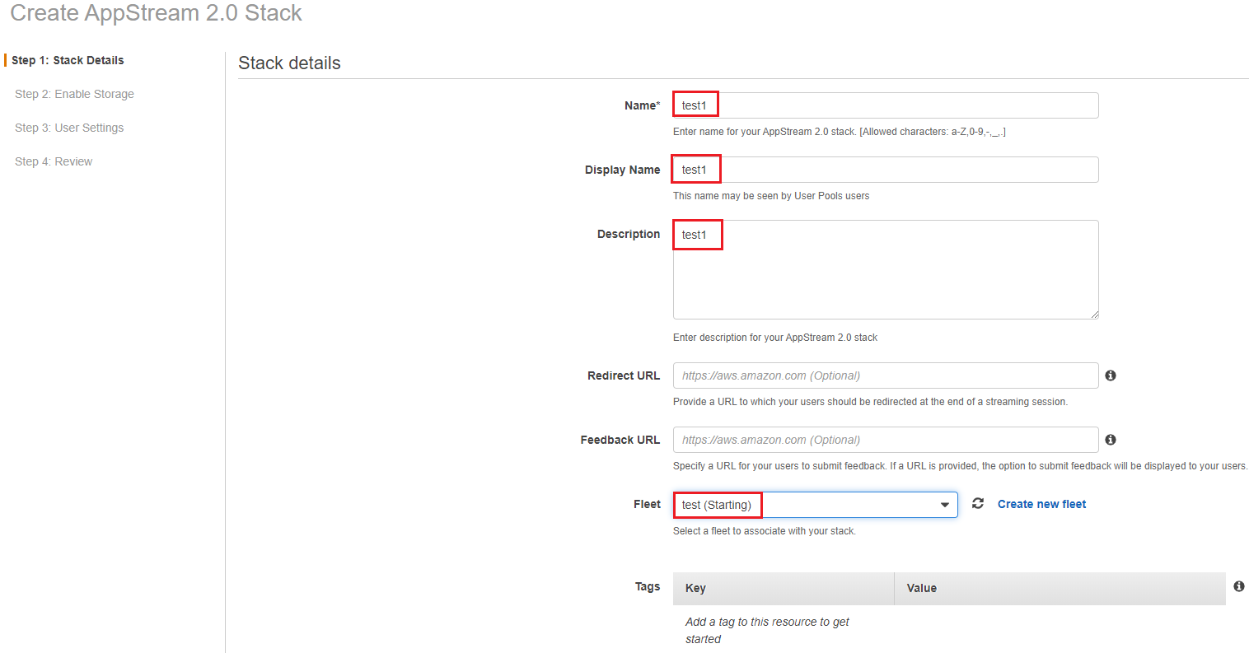Click 'This name may be seen' hint text
1249x653 pixels.
click(x=771, y=196)
